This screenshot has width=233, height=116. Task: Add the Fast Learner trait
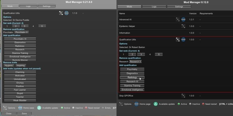(x=20, y=90)
